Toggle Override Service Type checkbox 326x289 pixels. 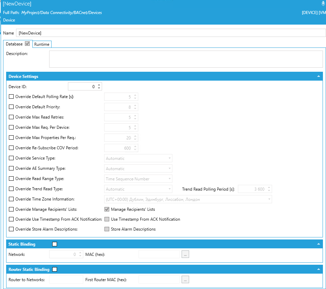(x=11, y=158)
